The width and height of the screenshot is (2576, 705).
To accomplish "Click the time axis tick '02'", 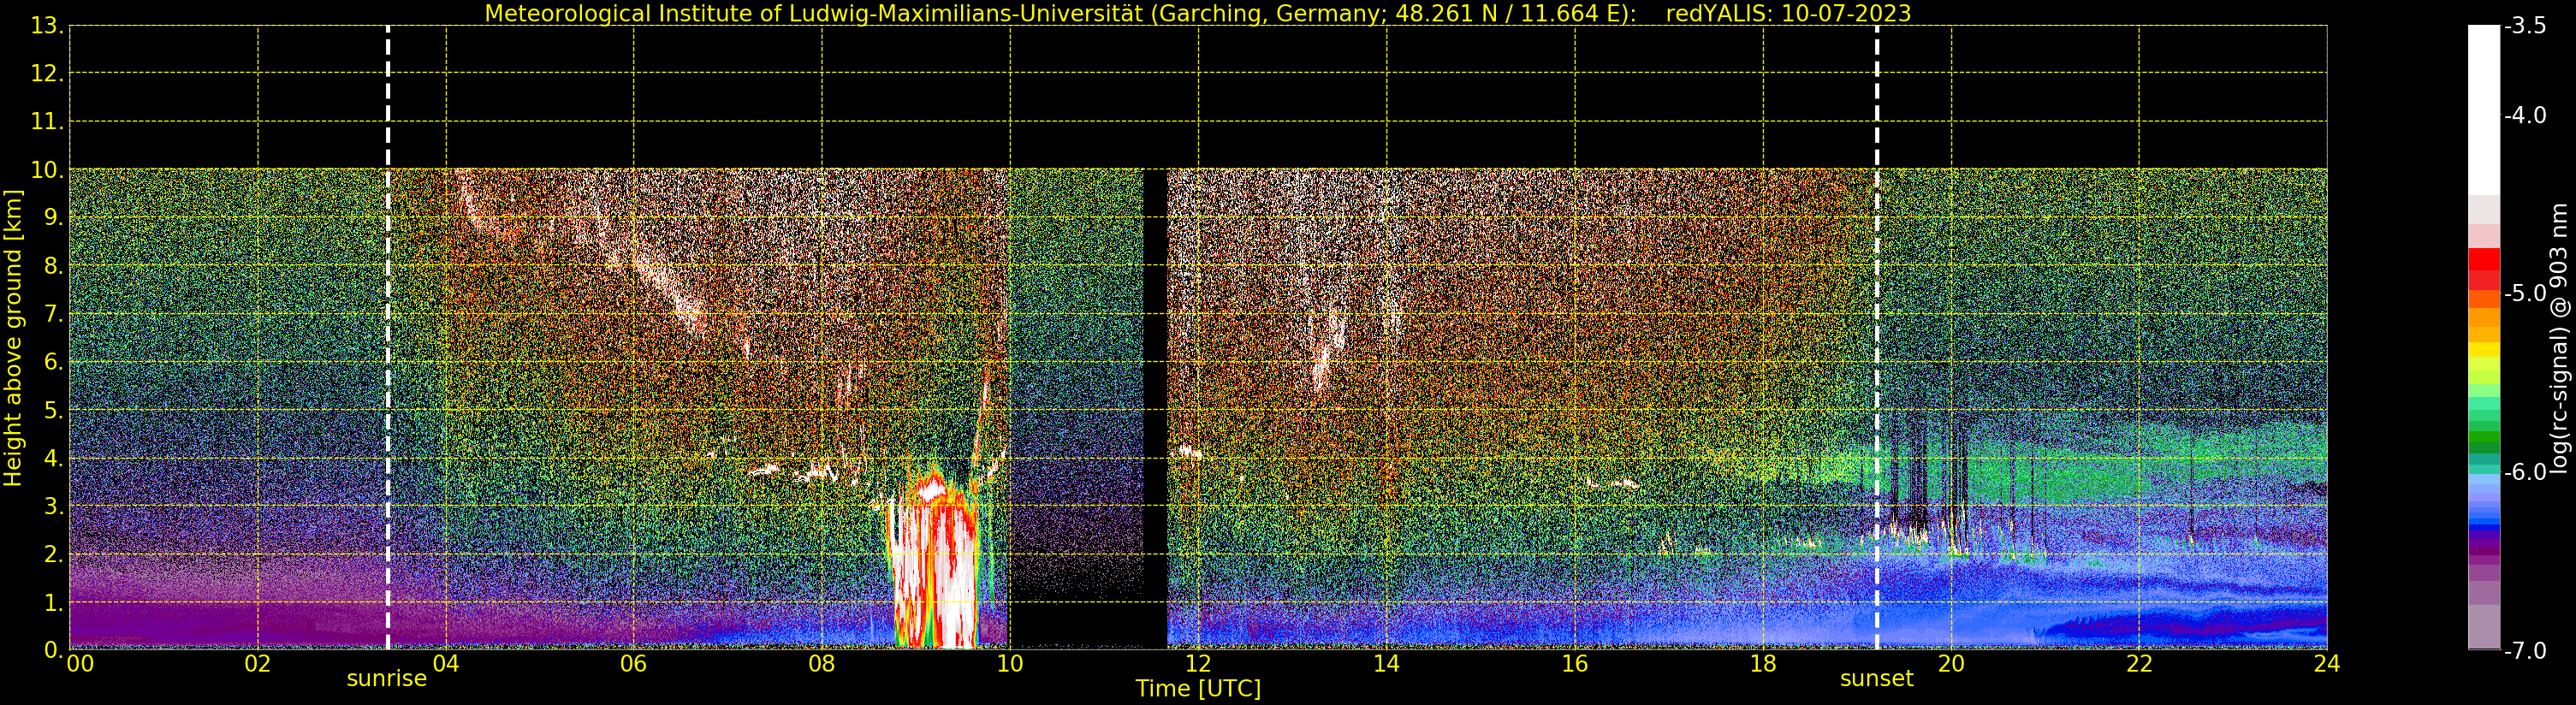I will (258, 664).
